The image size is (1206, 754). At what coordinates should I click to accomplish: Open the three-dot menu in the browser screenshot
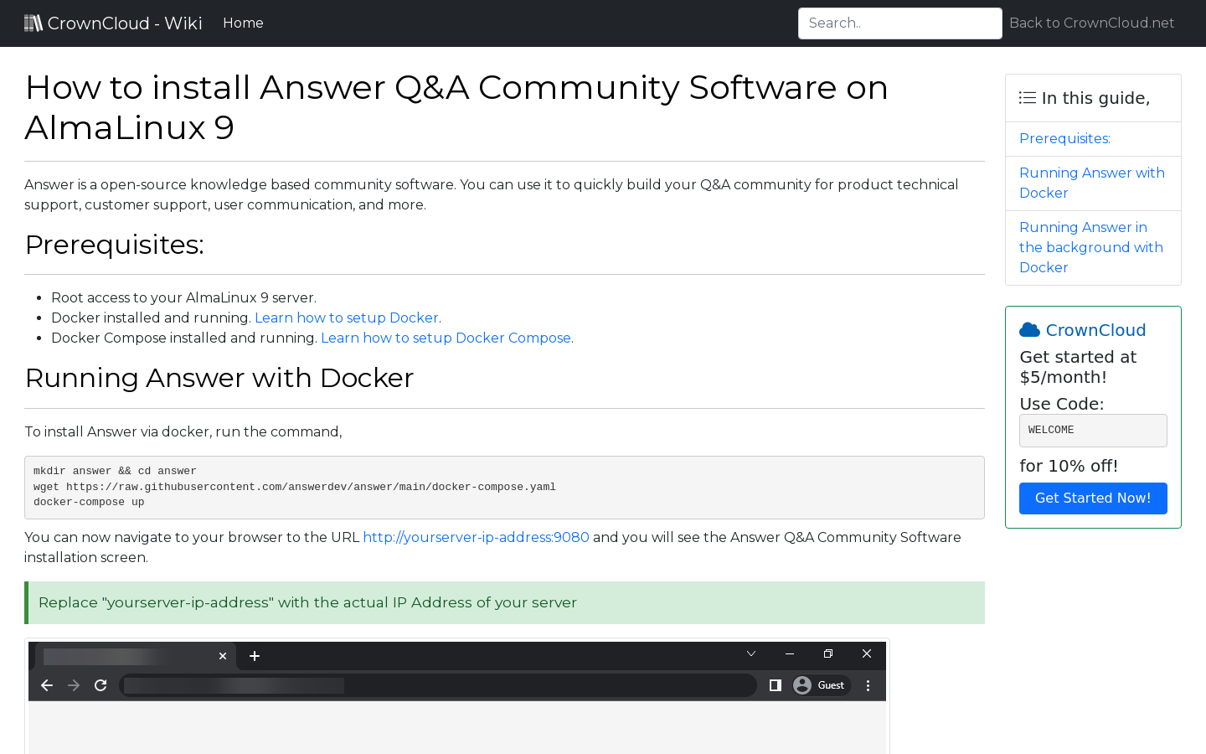[x=867, y=684]
